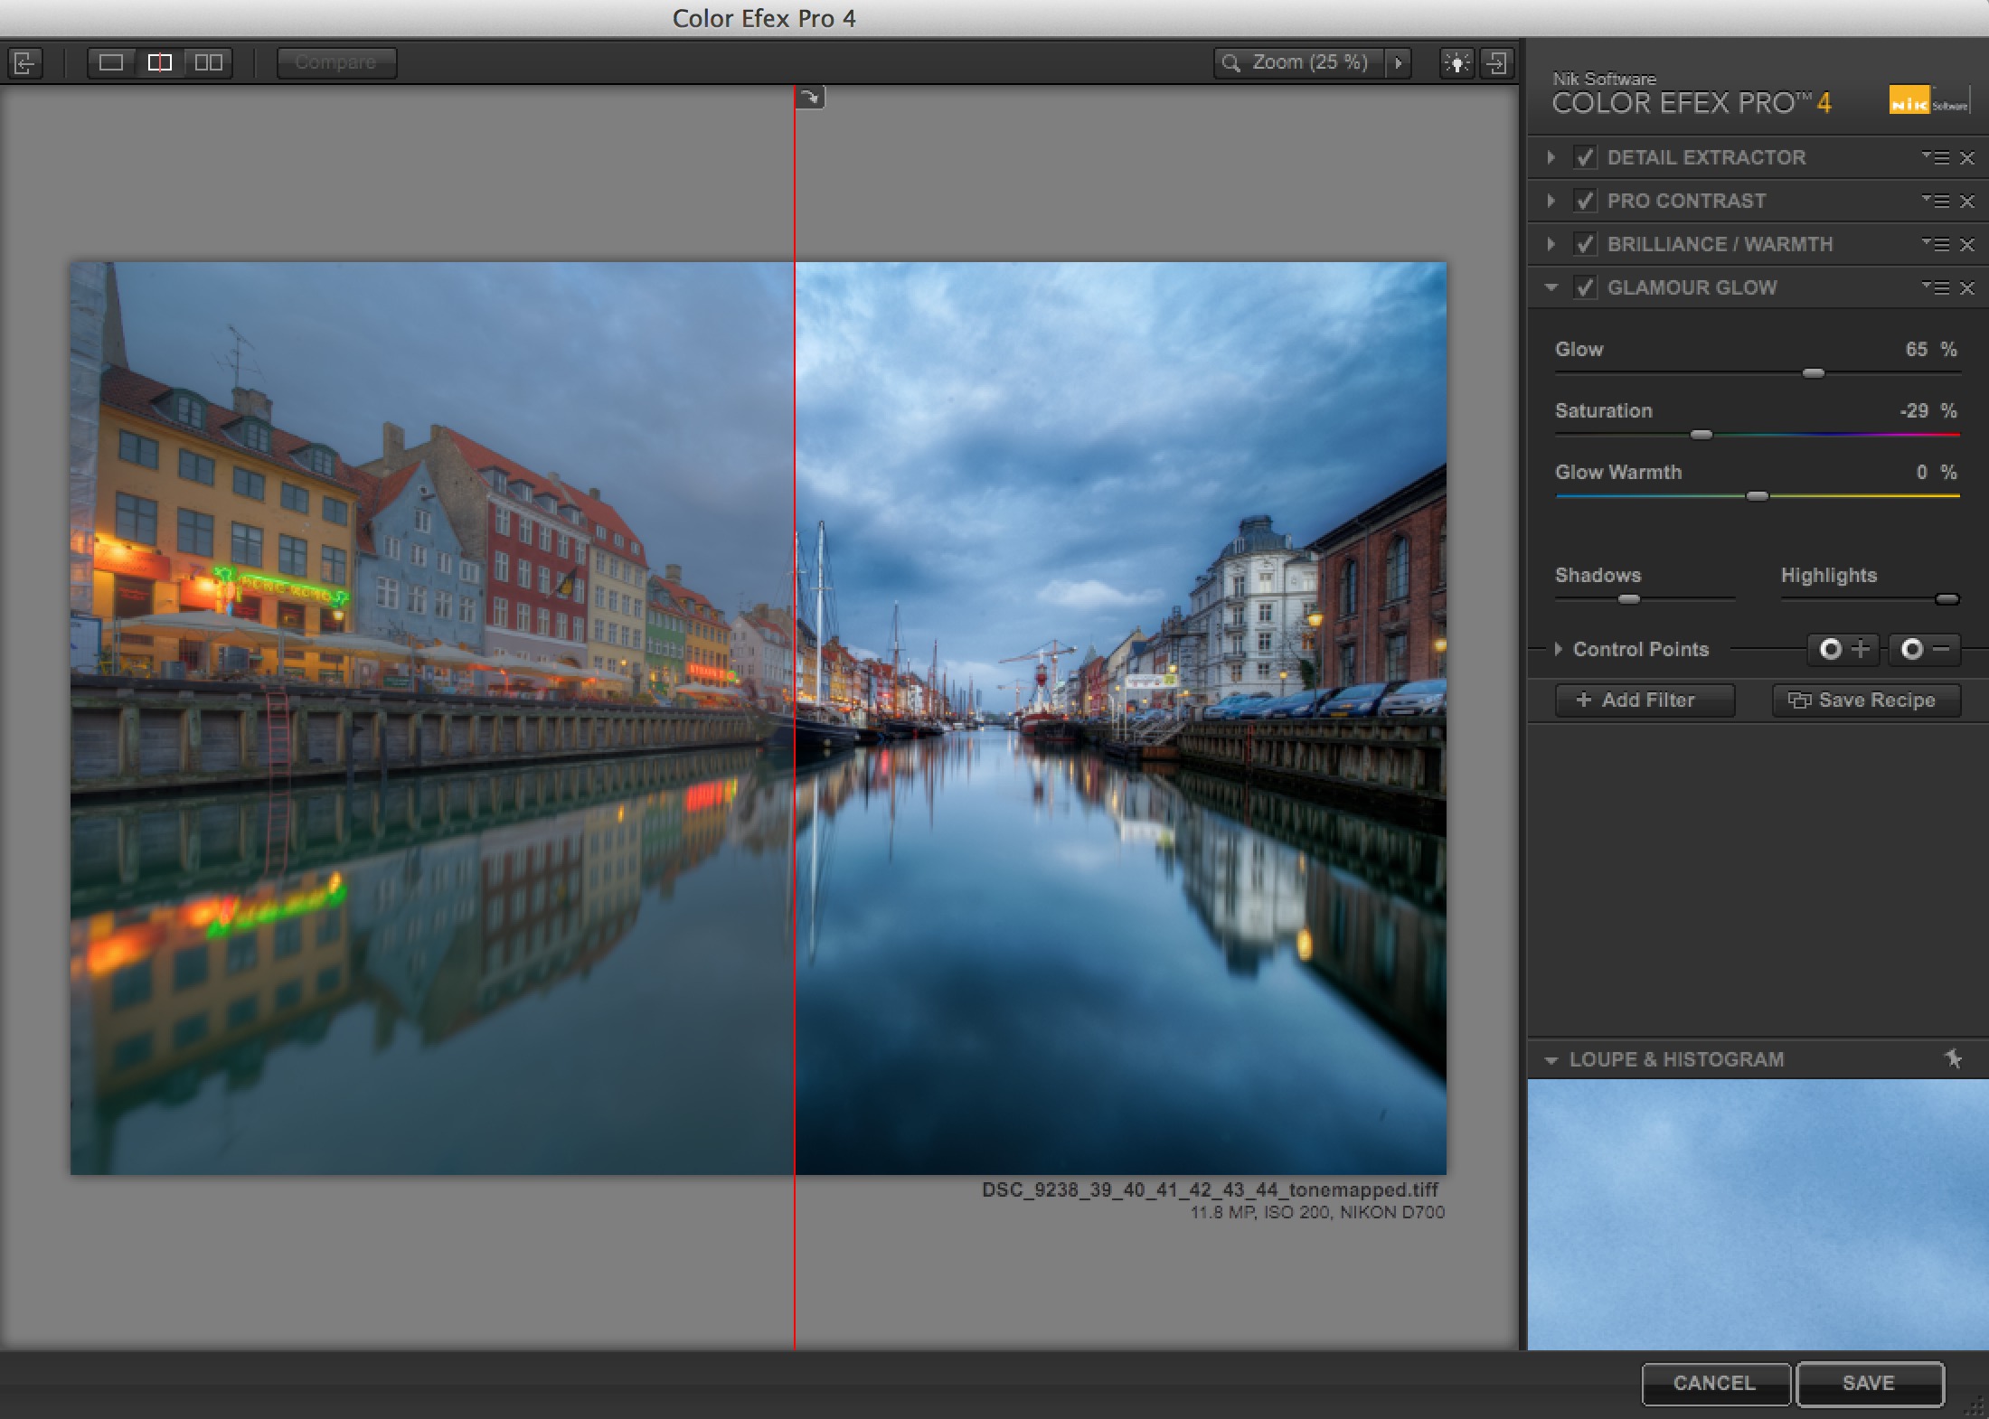
Task: Click the Glow value 65 %
Action: (x=1930, y=349)
